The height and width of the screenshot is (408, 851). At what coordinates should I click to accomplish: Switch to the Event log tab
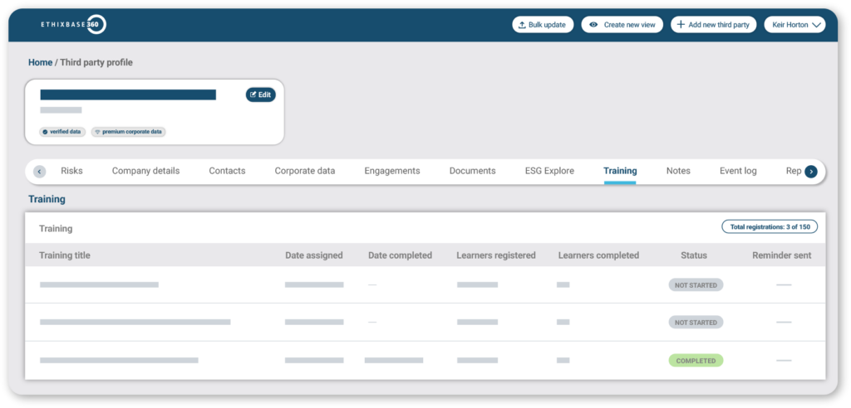click(738, 171)
